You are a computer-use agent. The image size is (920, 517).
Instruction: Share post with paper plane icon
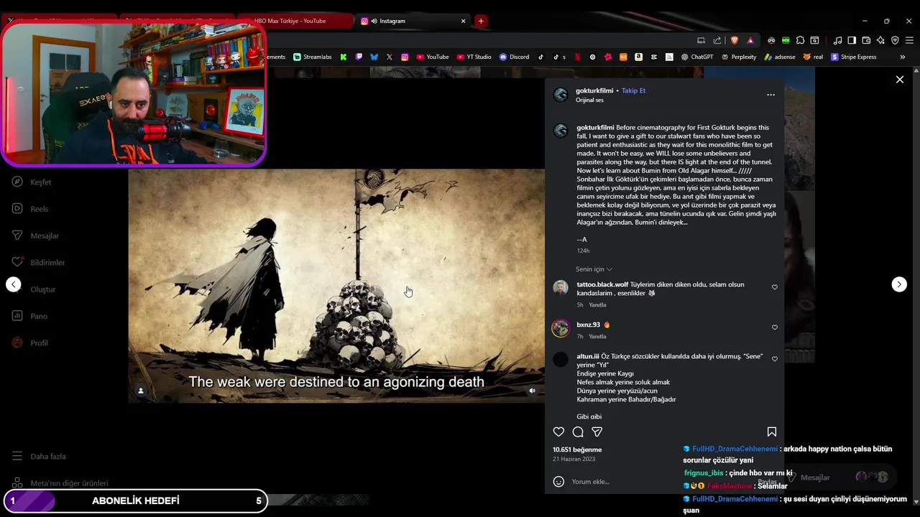tap(597, 432)
